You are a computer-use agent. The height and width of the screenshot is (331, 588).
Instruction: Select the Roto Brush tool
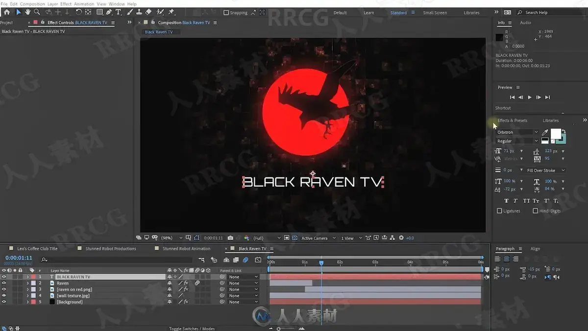click(x=160, y=12)
